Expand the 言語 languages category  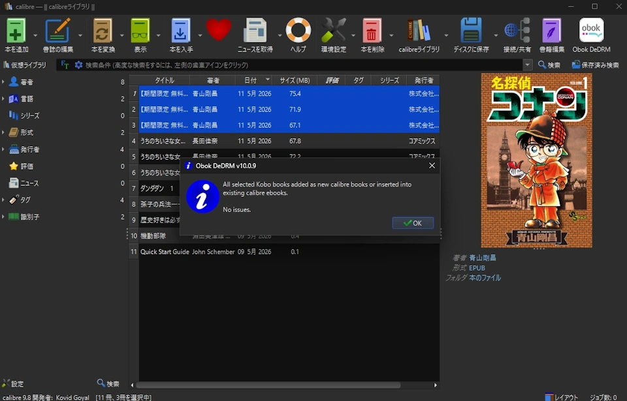[3, 98]
